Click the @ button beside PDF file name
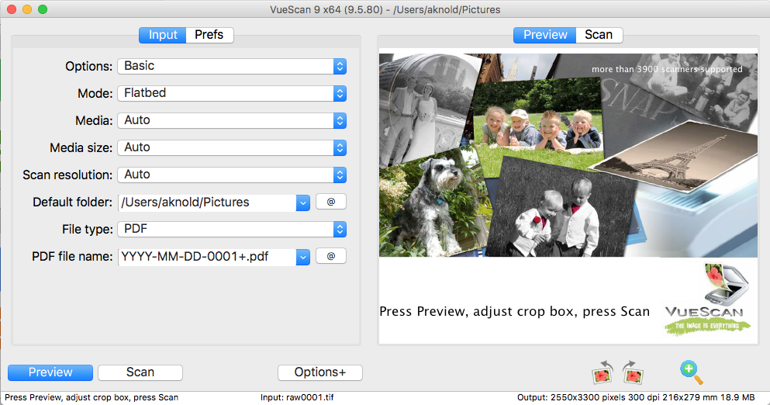770x405 pixels. coord(330,256)
